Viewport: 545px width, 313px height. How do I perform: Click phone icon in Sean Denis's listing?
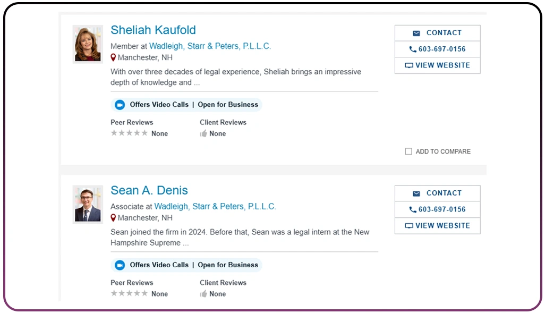(413, 210)
